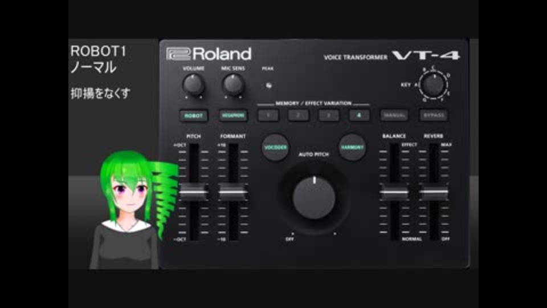Click the green-haired avatar character
547x308 pixels.
tap(134, 209)
